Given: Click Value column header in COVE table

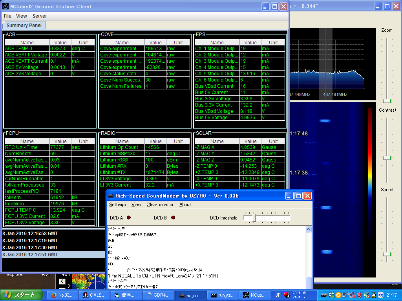Looking at the screenshot, I should (x=155, y=42).
